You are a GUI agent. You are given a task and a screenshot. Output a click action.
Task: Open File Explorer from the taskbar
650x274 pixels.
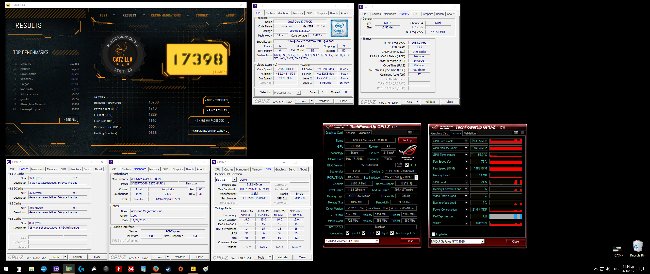(x=31, y=269)
